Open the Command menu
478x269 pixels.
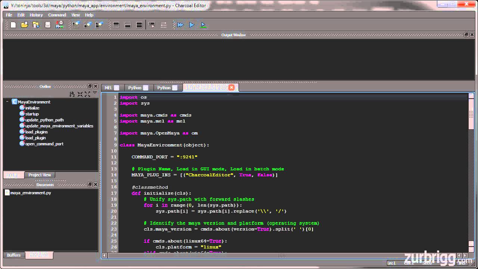(57, 15)
